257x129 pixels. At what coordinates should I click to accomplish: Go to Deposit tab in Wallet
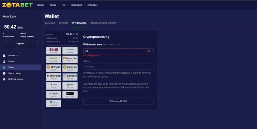coord(63,23)
